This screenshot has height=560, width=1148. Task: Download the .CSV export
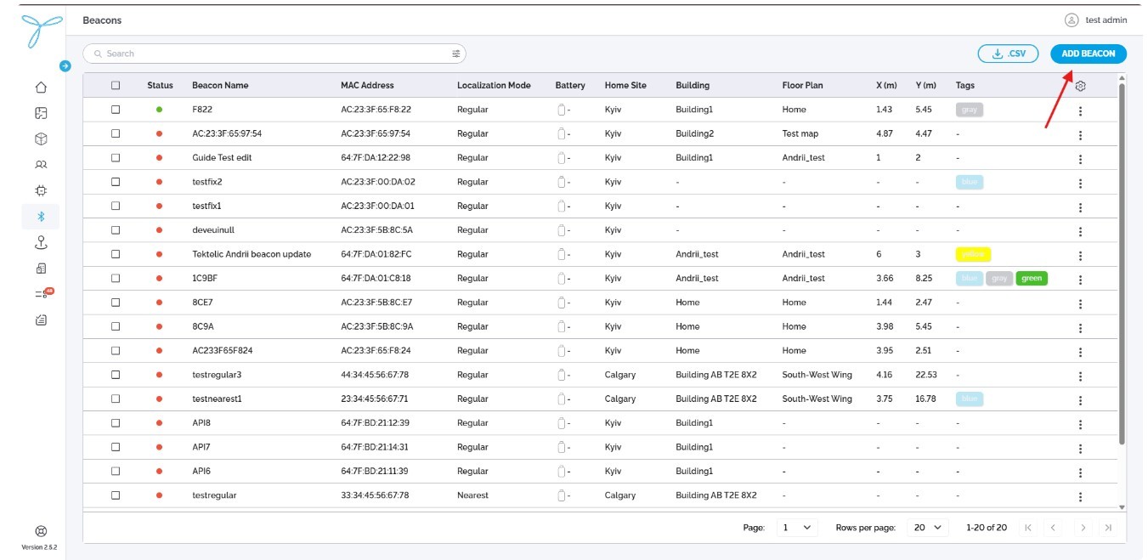1009,54
